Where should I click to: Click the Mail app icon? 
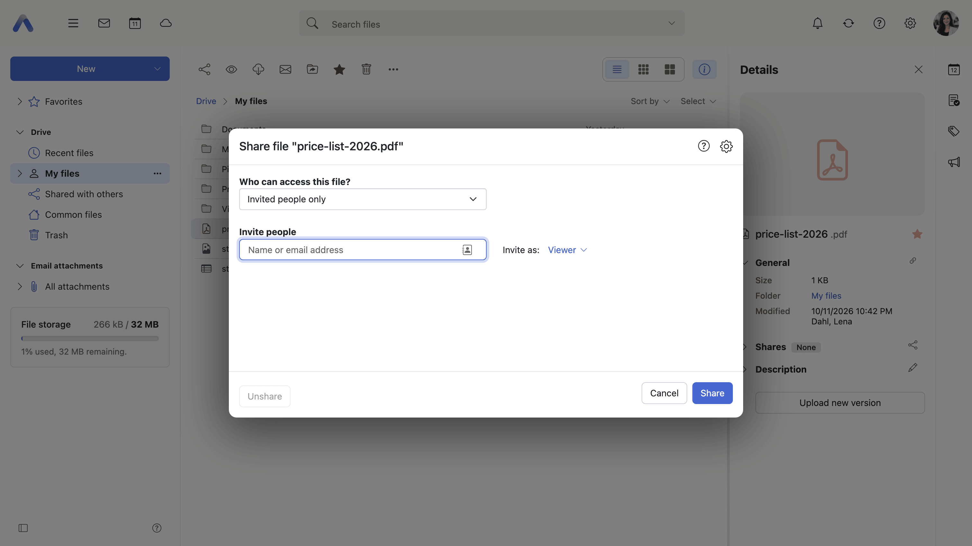coord(104,23)
